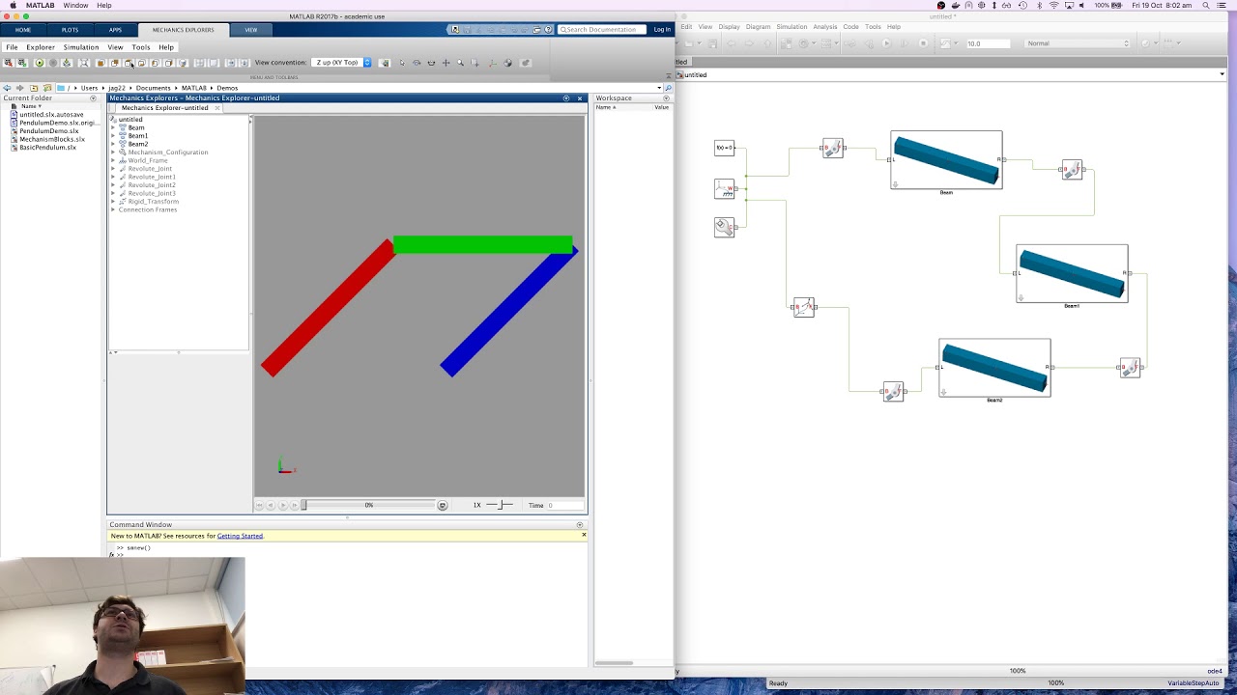Click the Demos folder in path breadcrumb
1237x695 pixels.
227,88
